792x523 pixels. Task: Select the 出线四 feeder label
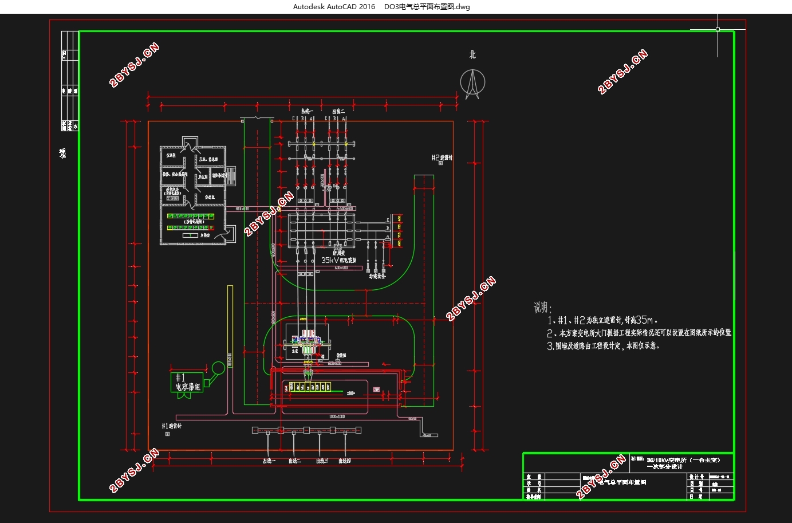[344, 461]
